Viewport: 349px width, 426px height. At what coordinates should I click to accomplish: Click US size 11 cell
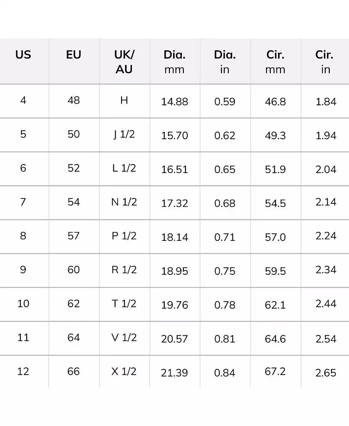[23, 337]
